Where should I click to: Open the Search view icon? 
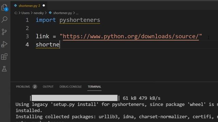click(4, 19)
